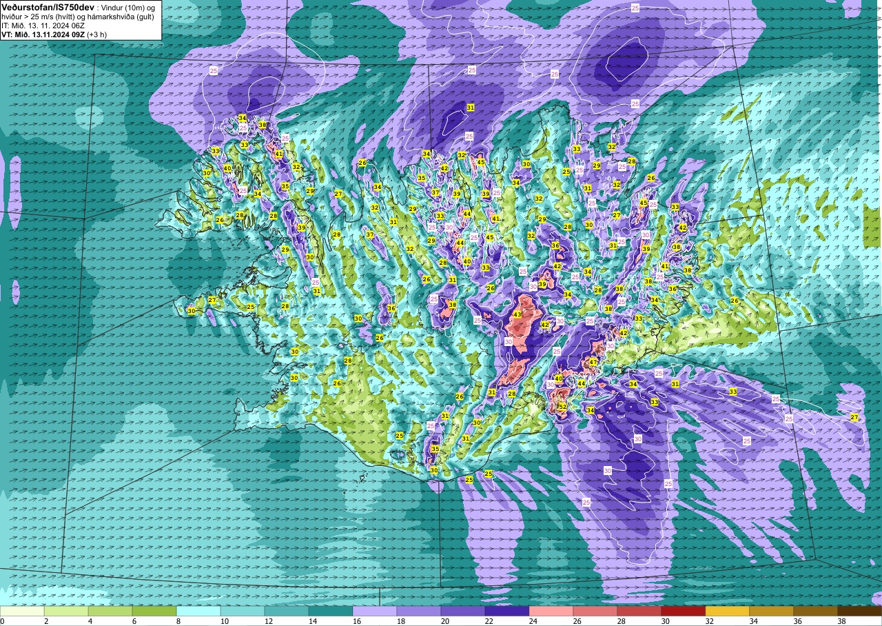Click the '24' tick label on legend scale
Viewport: 882px width, 626px height.
[533, 621]
